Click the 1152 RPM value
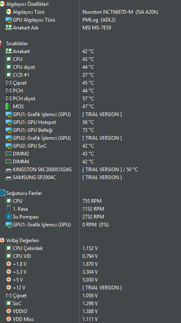This screenshot has width=181, height=323. pos(93,209)
